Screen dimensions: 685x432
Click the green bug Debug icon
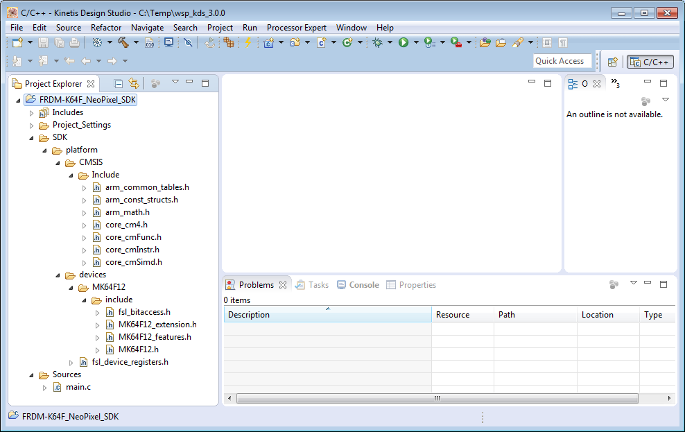pyautogui.click(x=377, y=43)
